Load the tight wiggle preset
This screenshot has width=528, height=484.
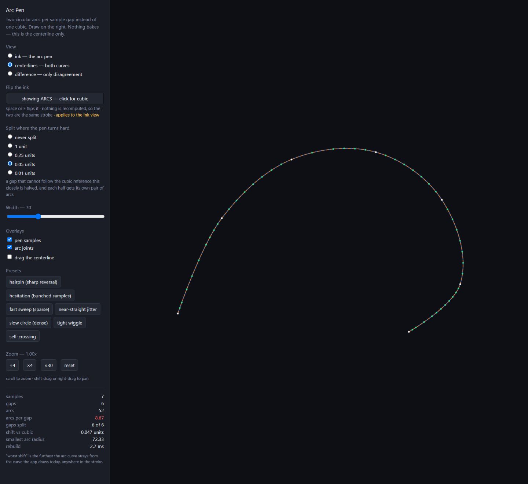coord(70,323)
